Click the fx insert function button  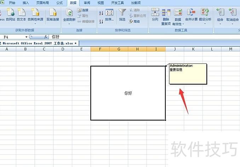46,37
